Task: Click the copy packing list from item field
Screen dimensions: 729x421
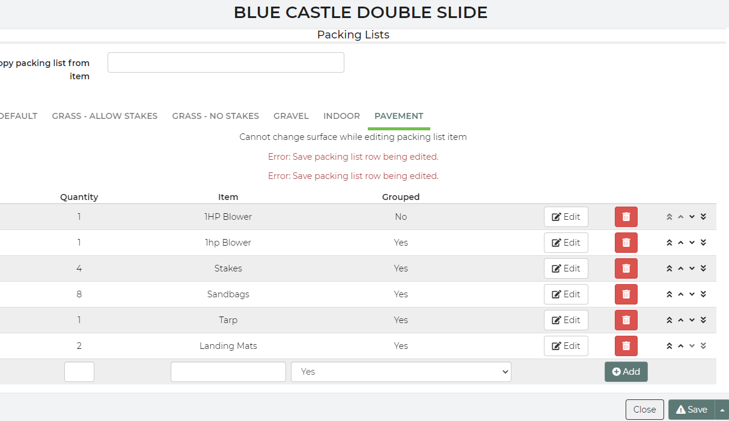Action: 225,62
